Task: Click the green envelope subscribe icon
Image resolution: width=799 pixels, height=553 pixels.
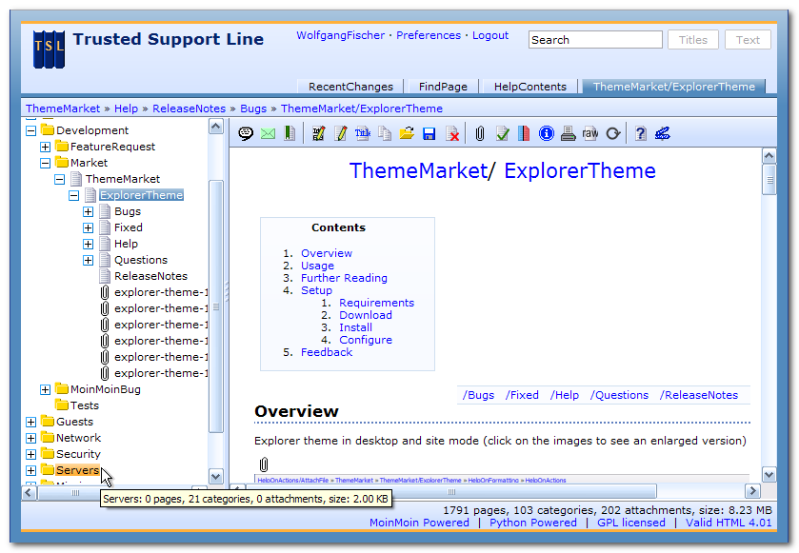Action: (x=268, y=133)
